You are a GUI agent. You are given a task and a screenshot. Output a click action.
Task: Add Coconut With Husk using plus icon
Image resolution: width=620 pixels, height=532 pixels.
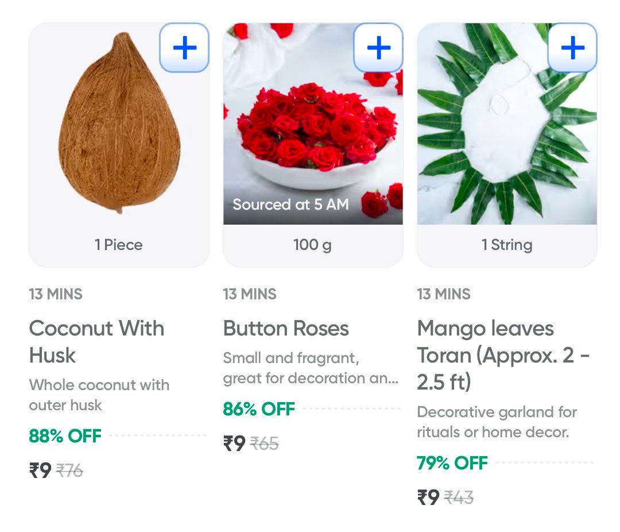[x=184, y=48]
